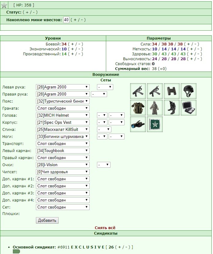This screenshot has width=213, height=254.
Task: Click the Суммарный вес 38 (+0) value
Action: (x=159, y=69)
